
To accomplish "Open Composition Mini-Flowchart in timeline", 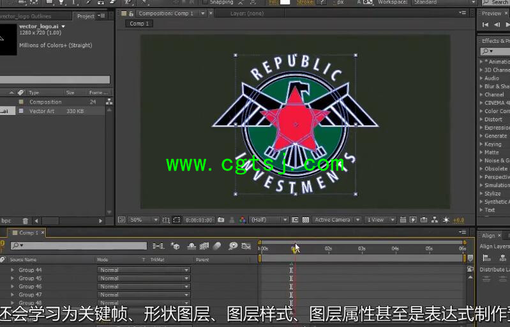I will pyautogui.click(x=158, y=246).
